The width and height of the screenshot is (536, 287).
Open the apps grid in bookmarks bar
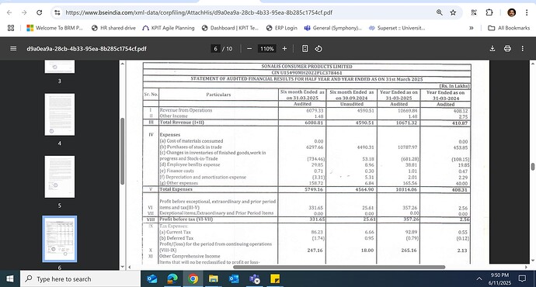pyautogui.click(x=11, y=28)
